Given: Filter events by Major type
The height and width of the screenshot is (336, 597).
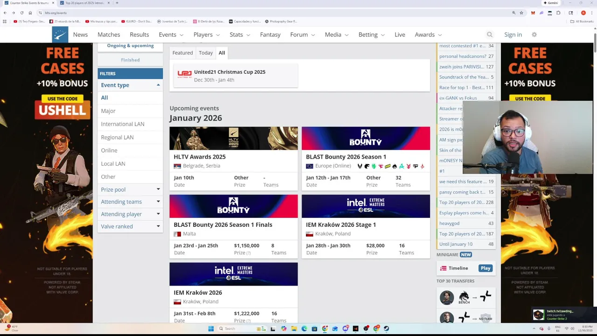Looking at the screenshot, I should [108, 111].
